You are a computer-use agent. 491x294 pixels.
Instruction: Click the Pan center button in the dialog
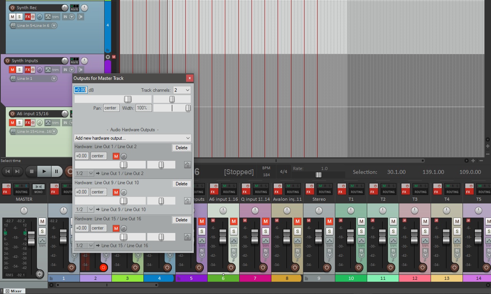(111, 108)
